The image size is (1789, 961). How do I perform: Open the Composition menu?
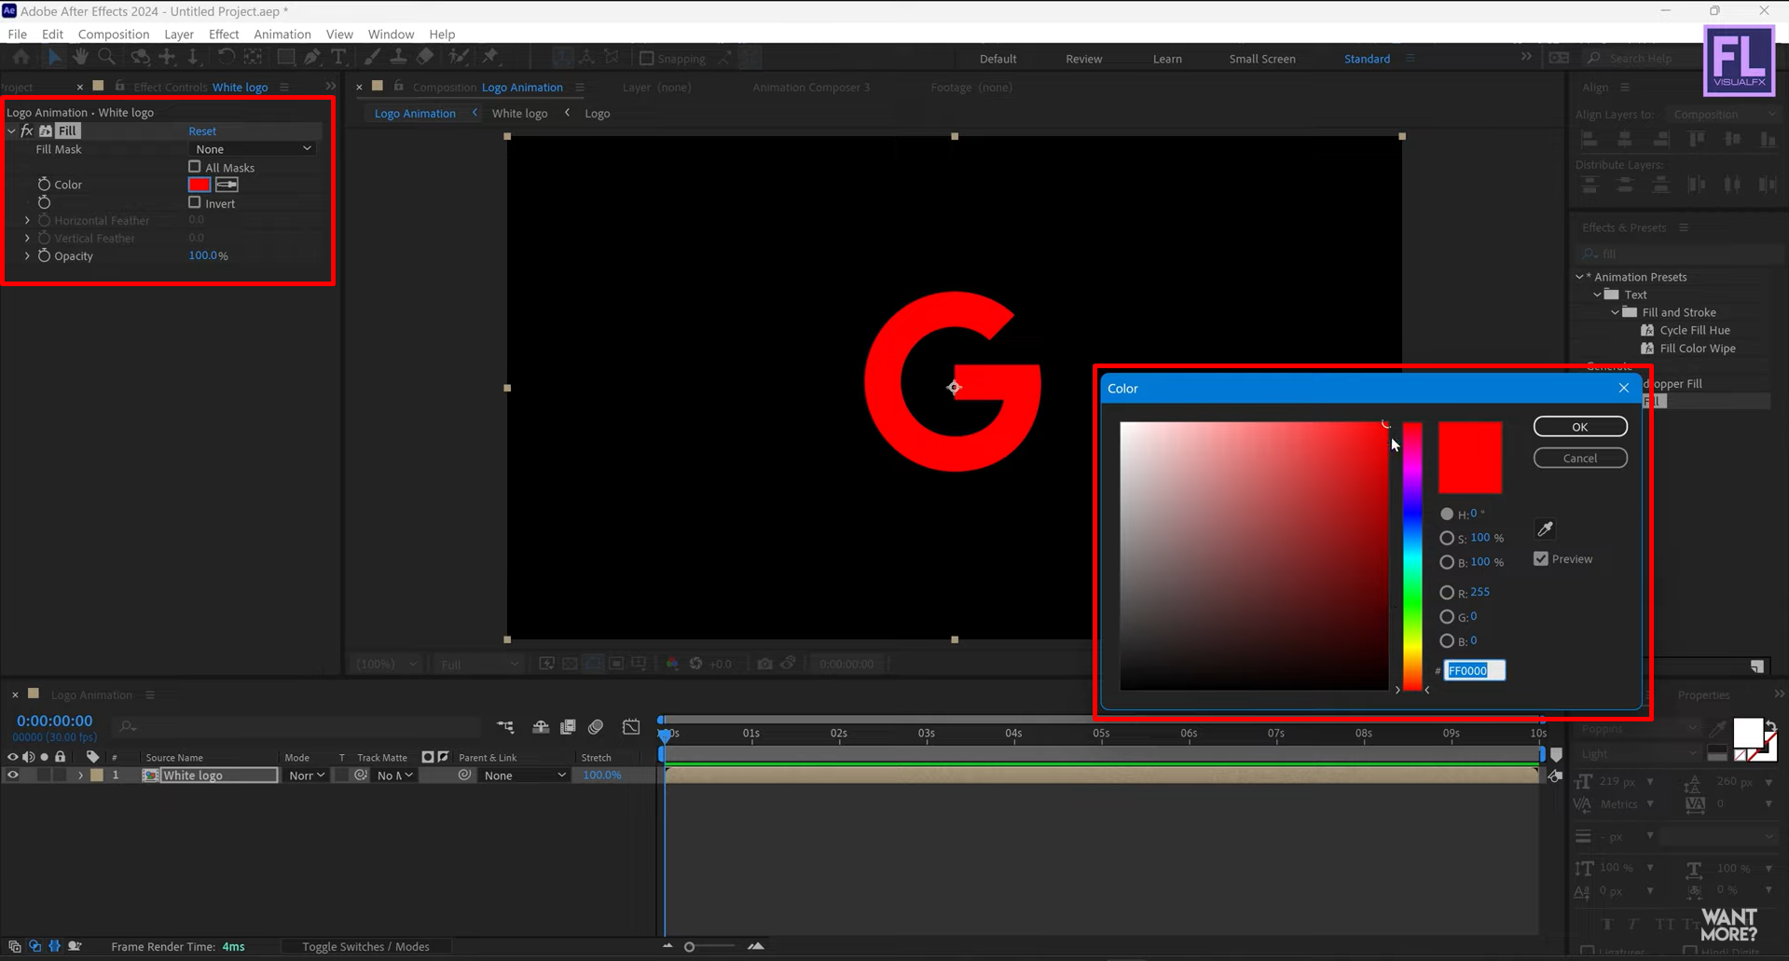tap(114, 34)
